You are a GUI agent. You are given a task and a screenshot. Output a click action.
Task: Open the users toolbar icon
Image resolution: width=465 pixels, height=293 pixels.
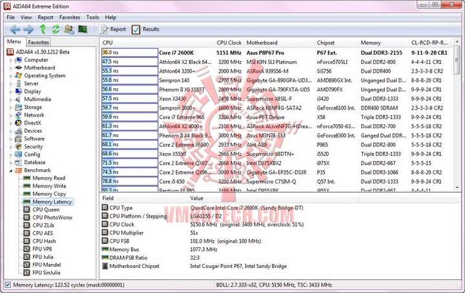point(69,29)
